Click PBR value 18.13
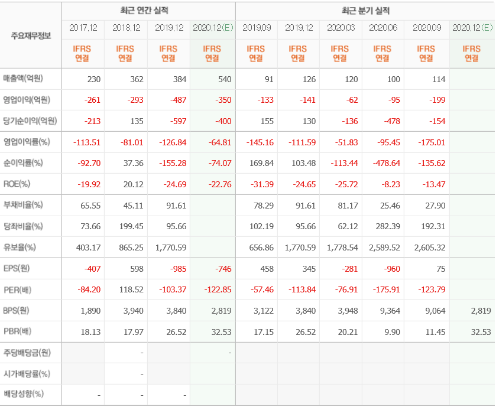This screenshot has height=407, width=496. coord(90,332)
